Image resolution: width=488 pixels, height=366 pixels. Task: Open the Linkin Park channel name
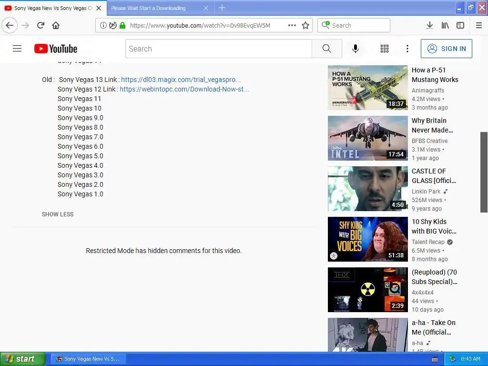point(426,192)
